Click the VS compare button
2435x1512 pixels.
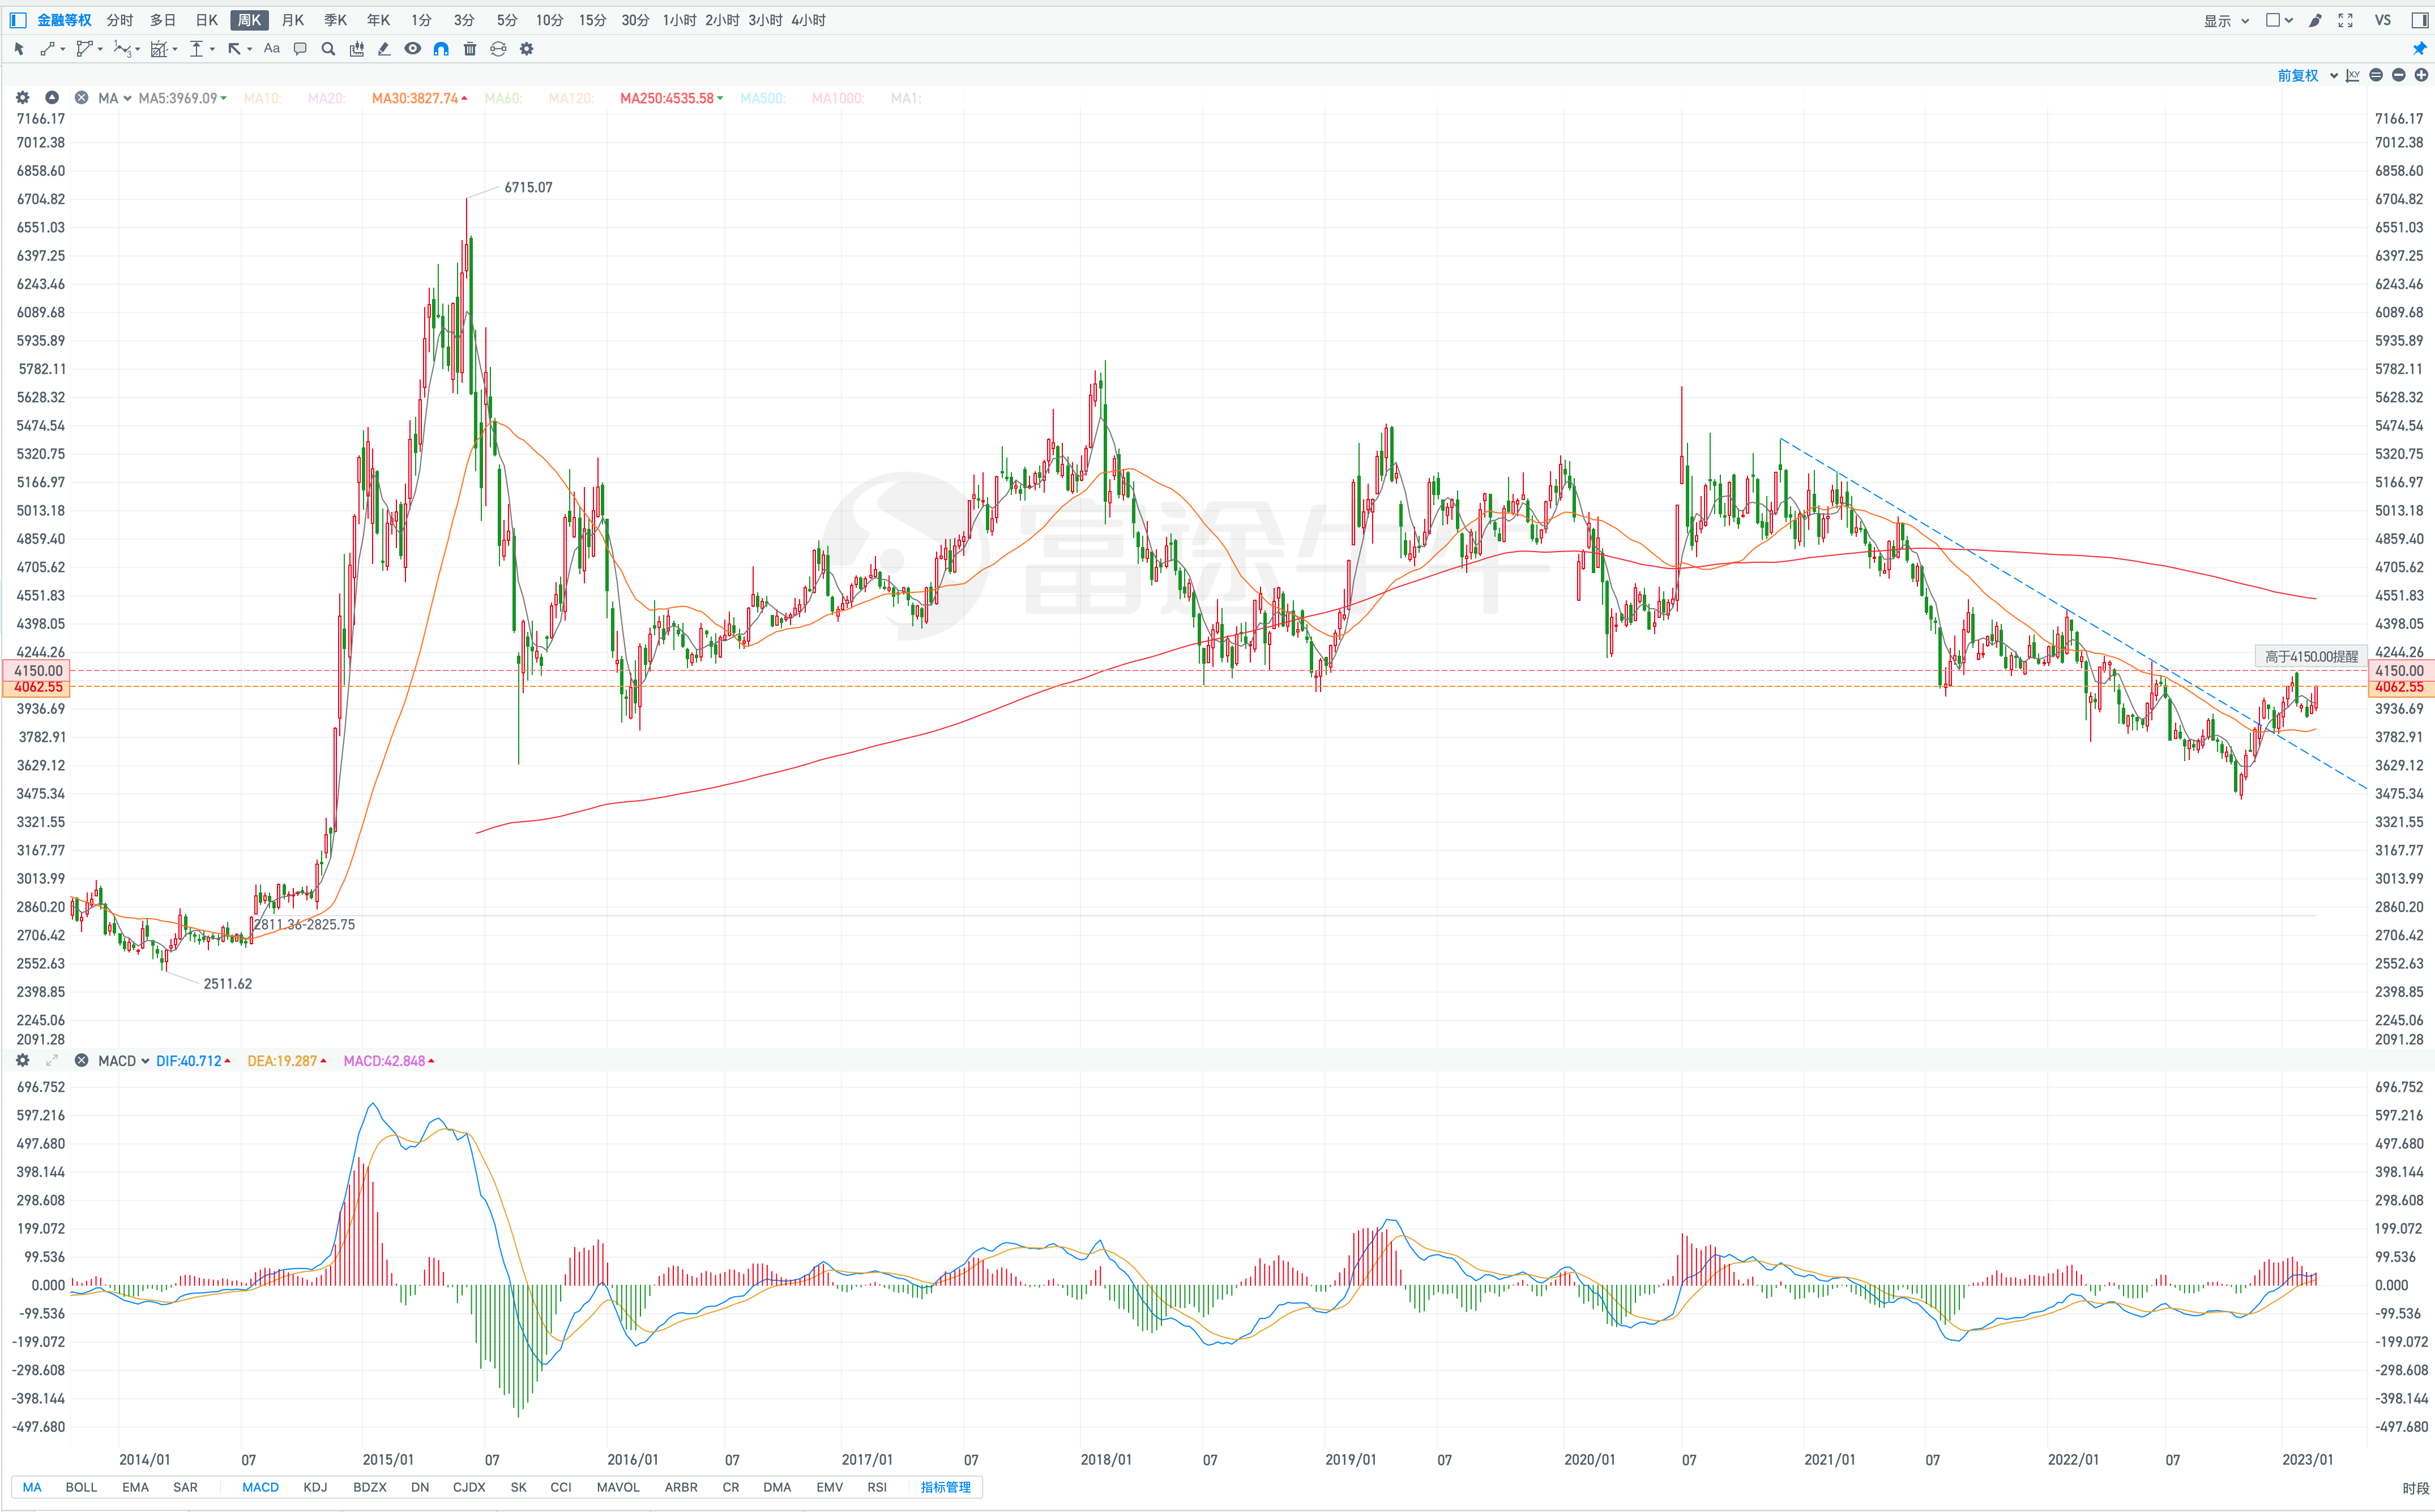click(x=2383, y=20)
